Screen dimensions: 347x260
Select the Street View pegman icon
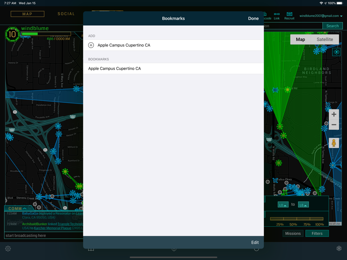click(x=334, y=143)
